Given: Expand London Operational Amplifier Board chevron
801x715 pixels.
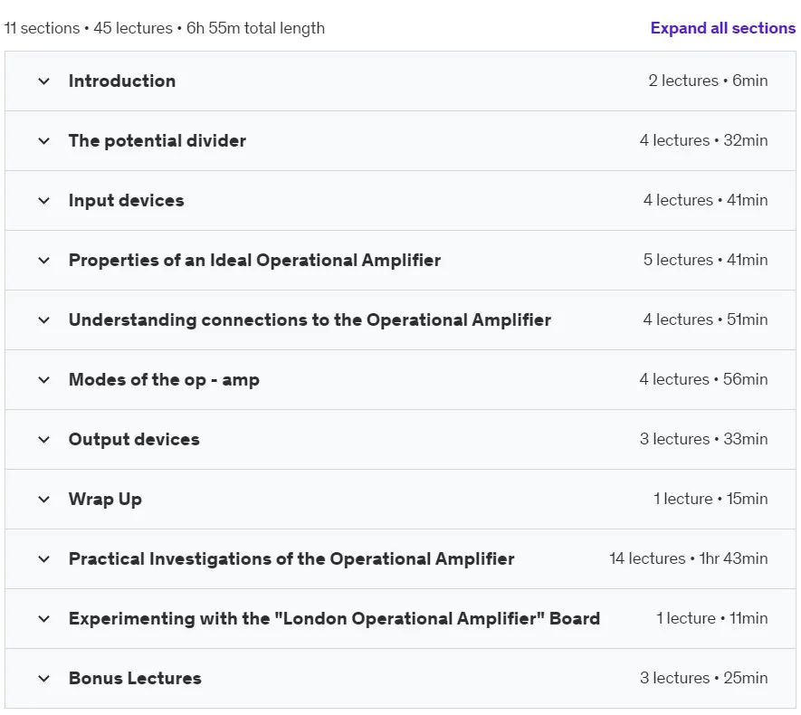Looking at the screenshot, I should click(44, 619).
